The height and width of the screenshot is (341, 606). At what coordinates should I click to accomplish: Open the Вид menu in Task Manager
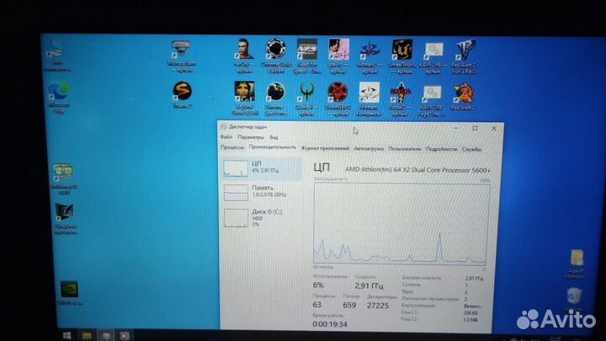[274, 136]
